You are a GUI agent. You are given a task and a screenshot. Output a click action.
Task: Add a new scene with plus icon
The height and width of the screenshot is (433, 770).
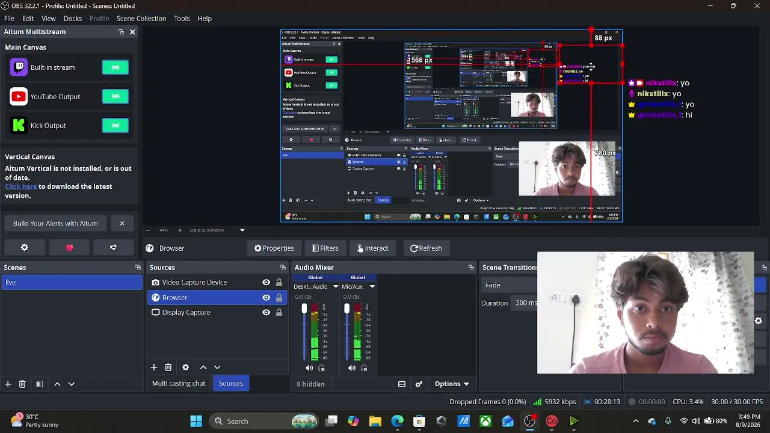(8, 384)
